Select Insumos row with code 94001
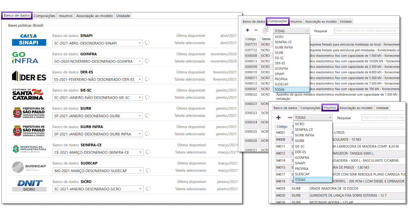The image size is (412, 215). (x=340, y=133)
